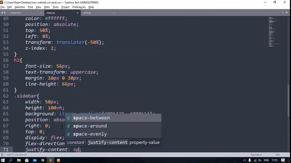Switch to the index.html tab

click(x=16, y=13)
